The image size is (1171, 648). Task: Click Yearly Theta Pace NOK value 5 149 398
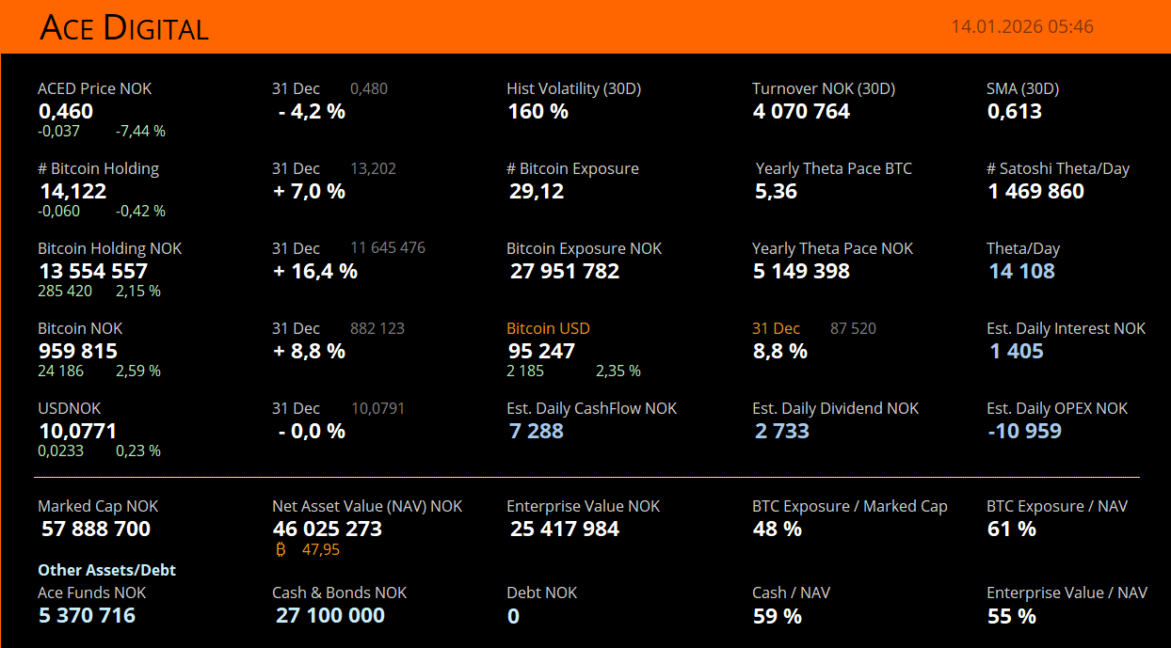(x=801, y=271)
